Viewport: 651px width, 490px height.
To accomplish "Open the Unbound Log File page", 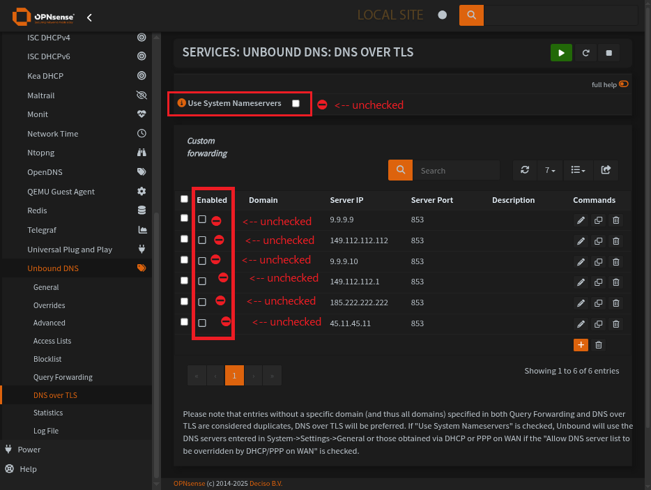I will pyautogui.click(x=46, y=431).
